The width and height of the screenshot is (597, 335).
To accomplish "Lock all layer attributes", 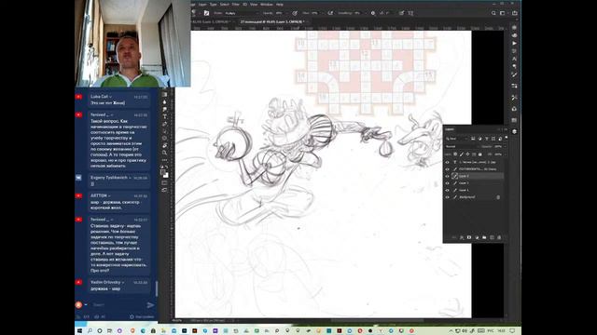I will pyautogui.click(x=480, y=154).
